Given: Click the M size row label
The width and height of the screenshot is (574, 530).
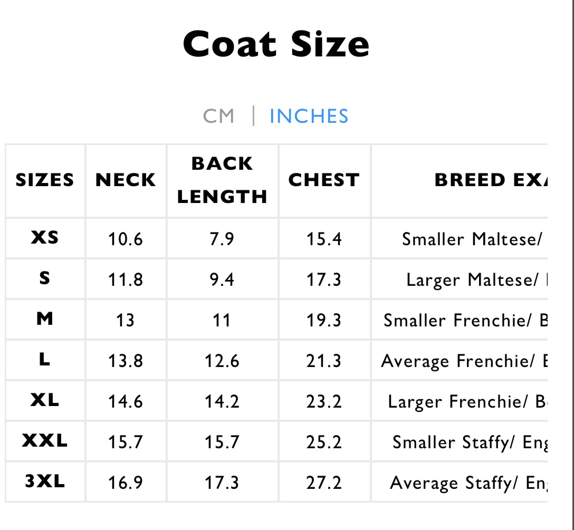Looking at the screenshot, I should [45, 319].
